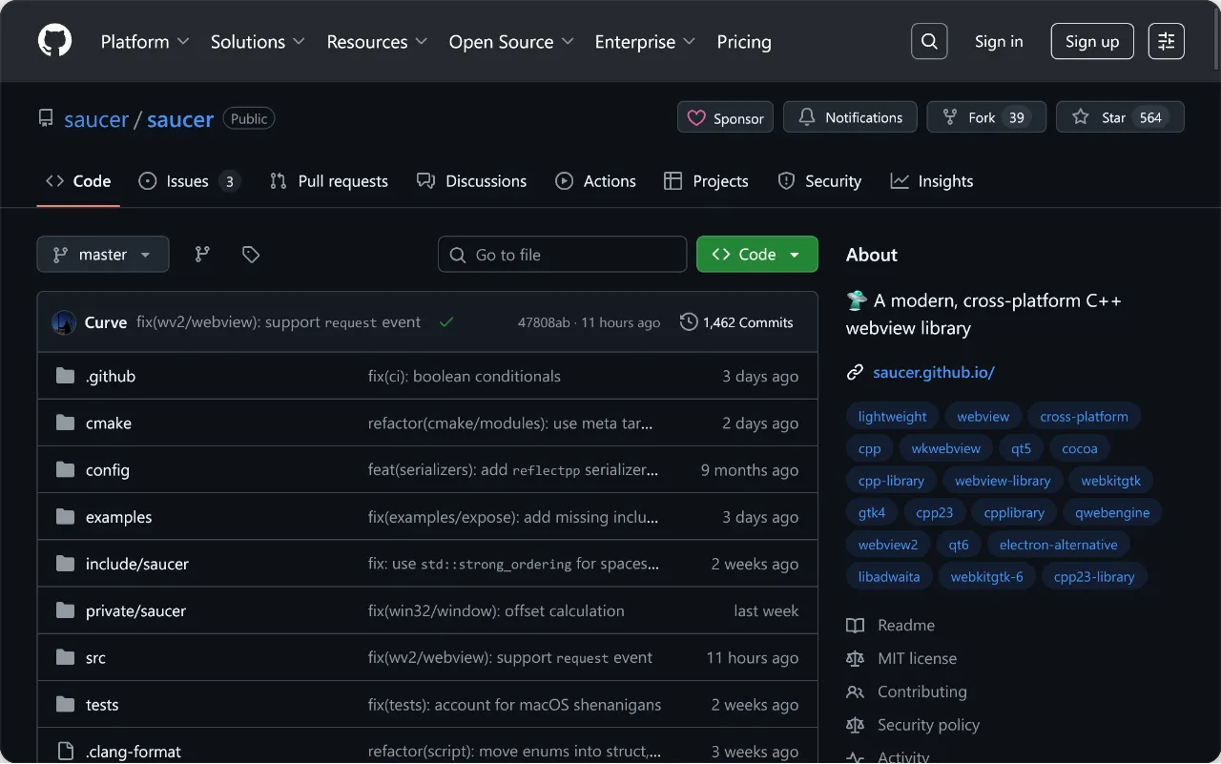This screenshot has width=1221, height=764.
Task: Switch to the Issues tab
Action: 187,181
